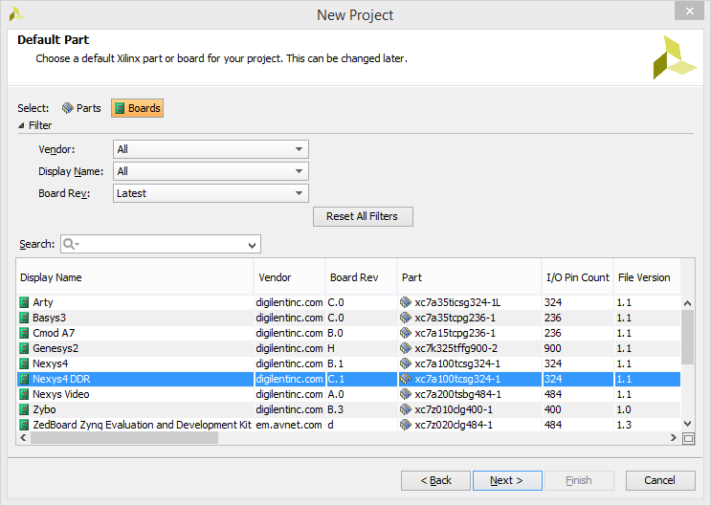Select the Genesys2 board row

coord(348,349)
